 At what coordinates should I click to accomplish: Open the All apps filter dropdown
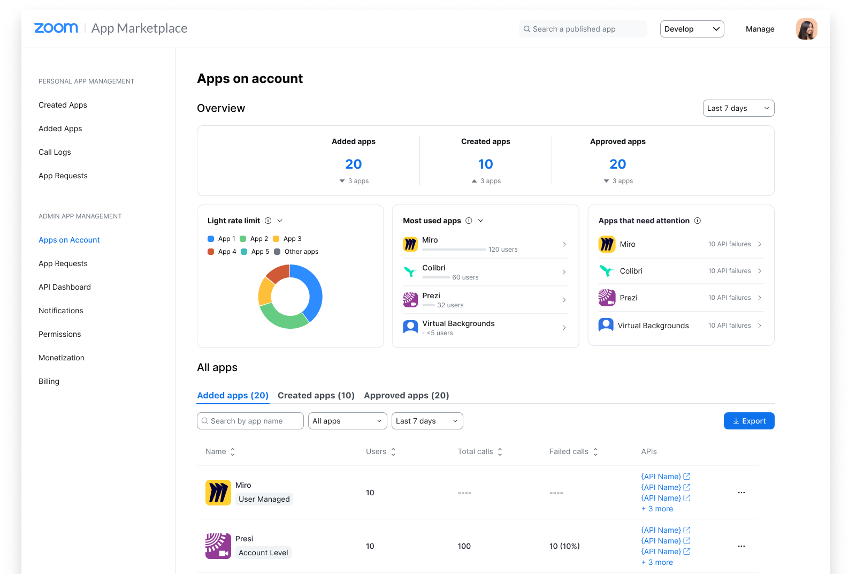pos(348,421)
